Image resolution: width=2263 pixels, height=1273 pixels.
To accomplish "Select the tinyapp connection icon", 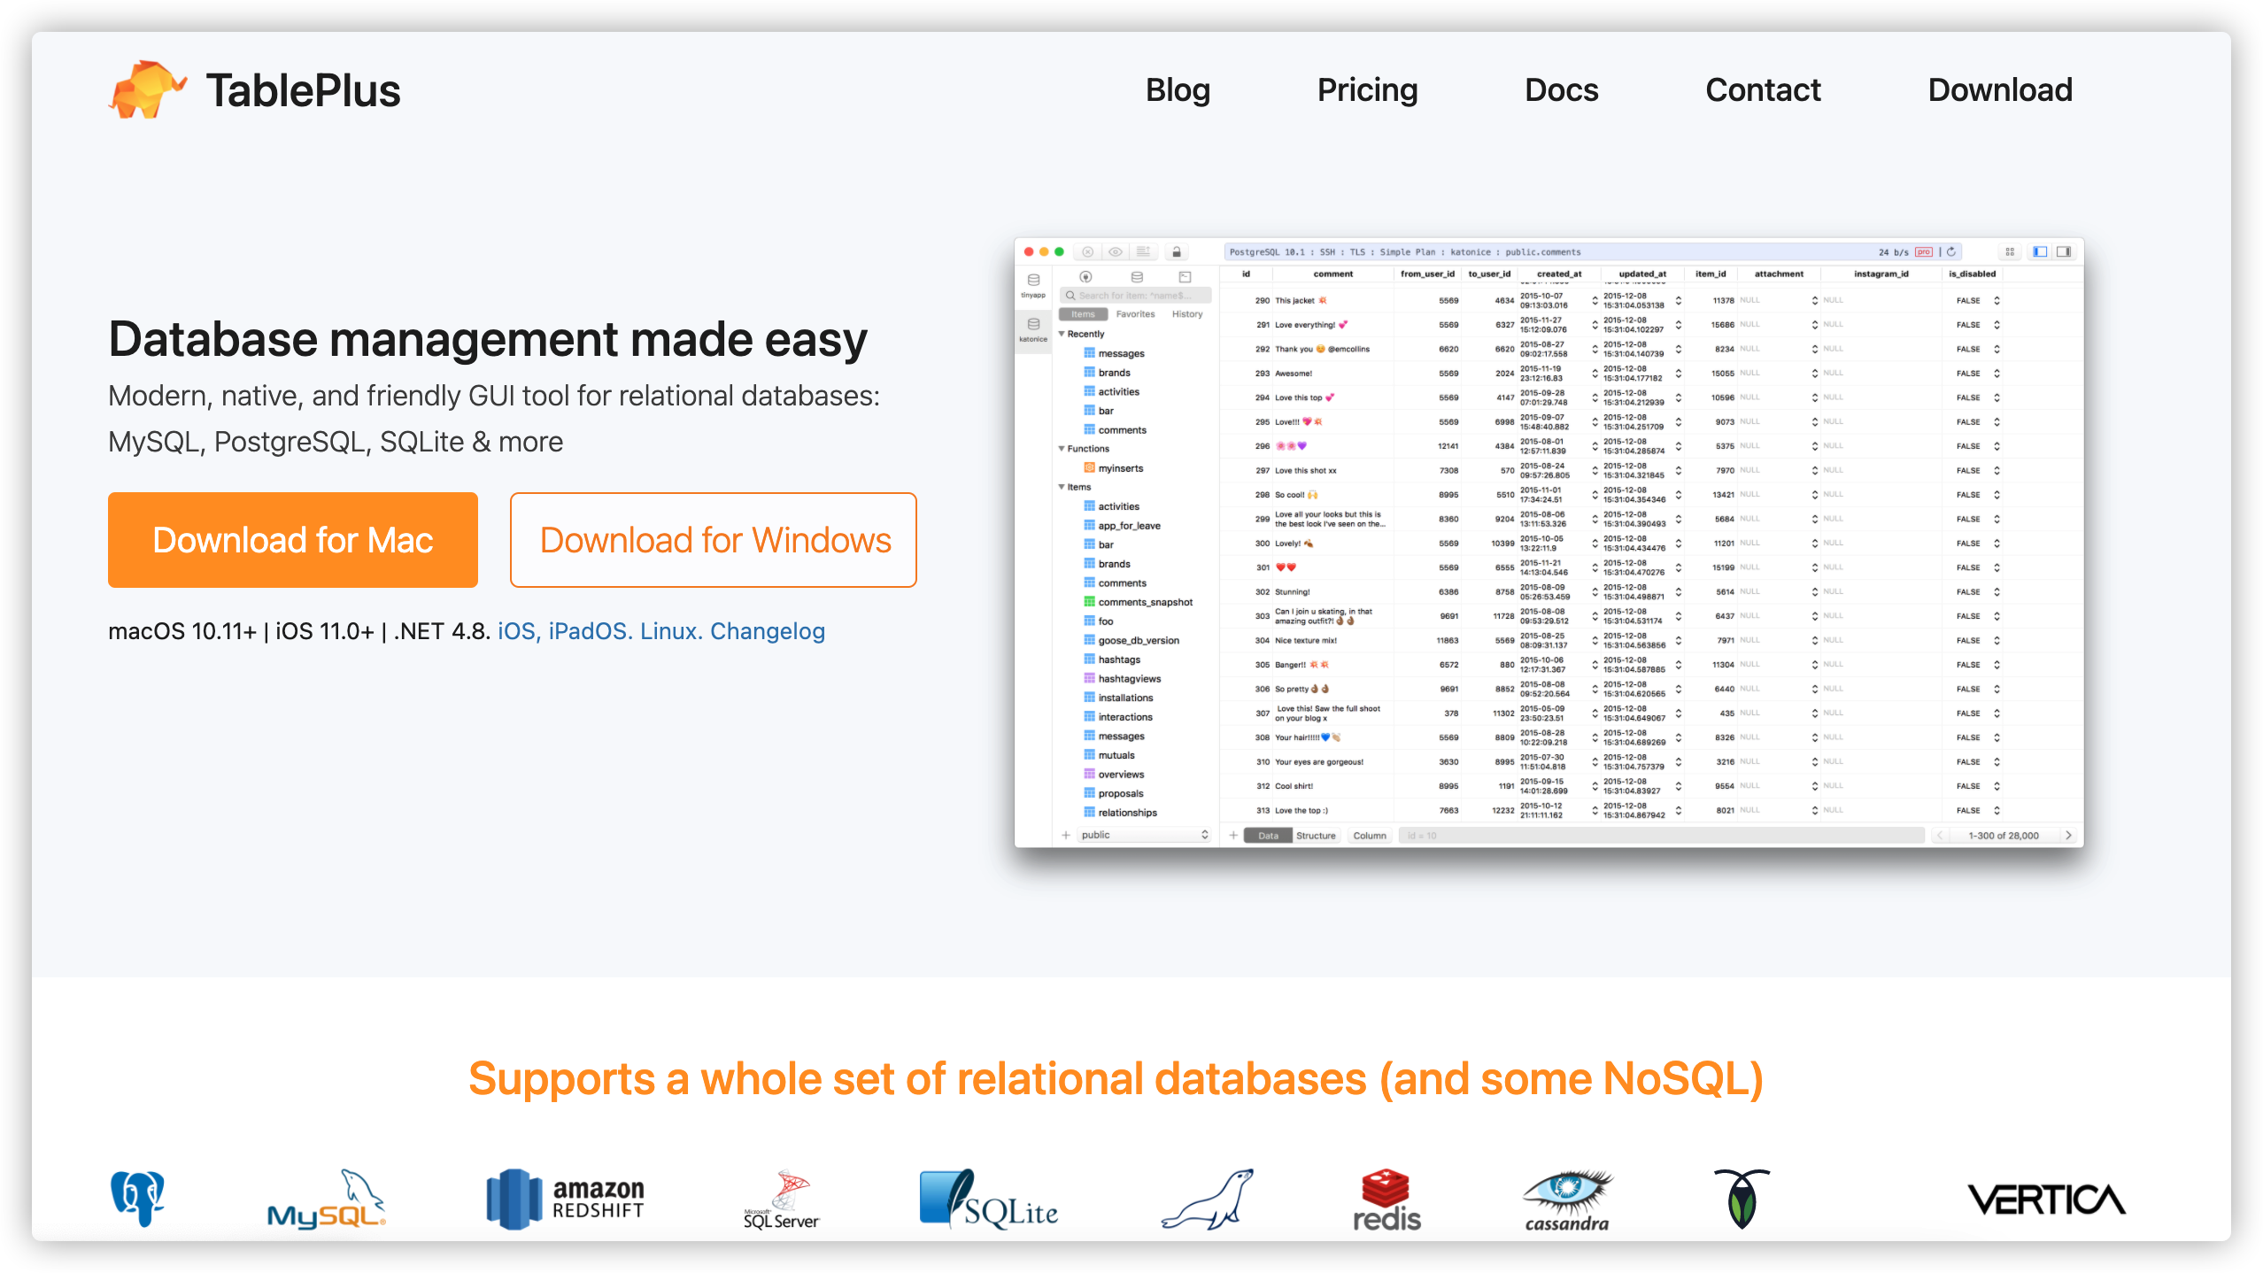I will tap(1033, 285).
